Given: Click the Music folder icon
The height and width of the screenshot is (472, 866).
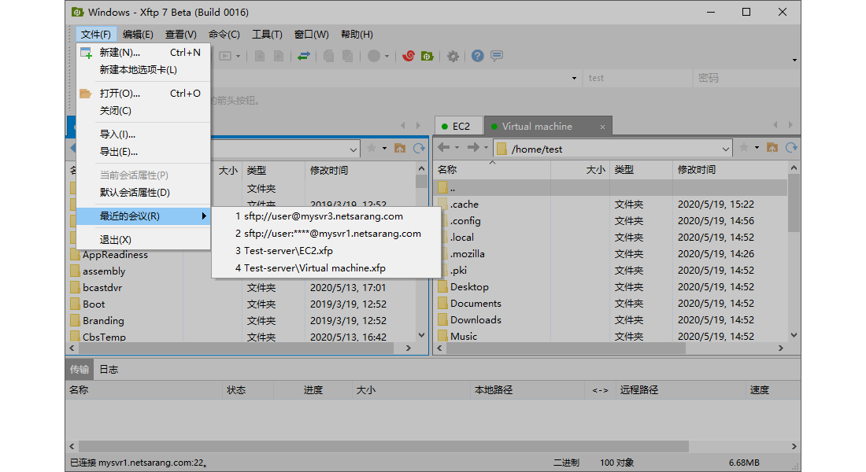Looking at the screenshot, I should [442, 336].
